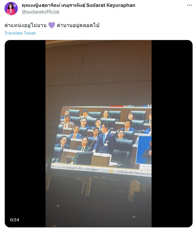Image resolution: width=196 pixels, height=230 pixels.
Task: Click the seated man with glasses at bottom-left of footage
Action: 63,142
